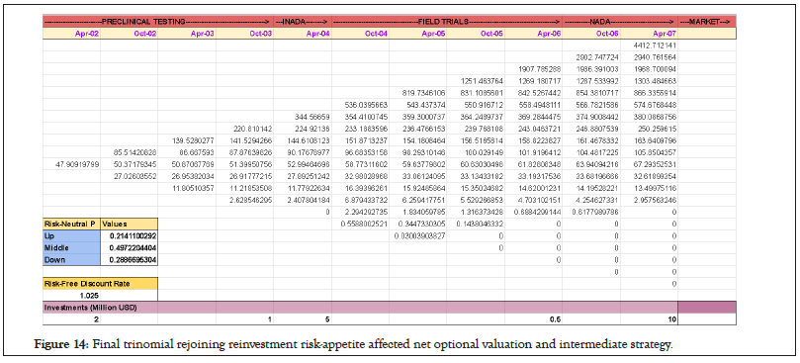800x363 pixels.
Task: Click the MARKET header cell
Action: pyautogui.click(x=707, y=22)
